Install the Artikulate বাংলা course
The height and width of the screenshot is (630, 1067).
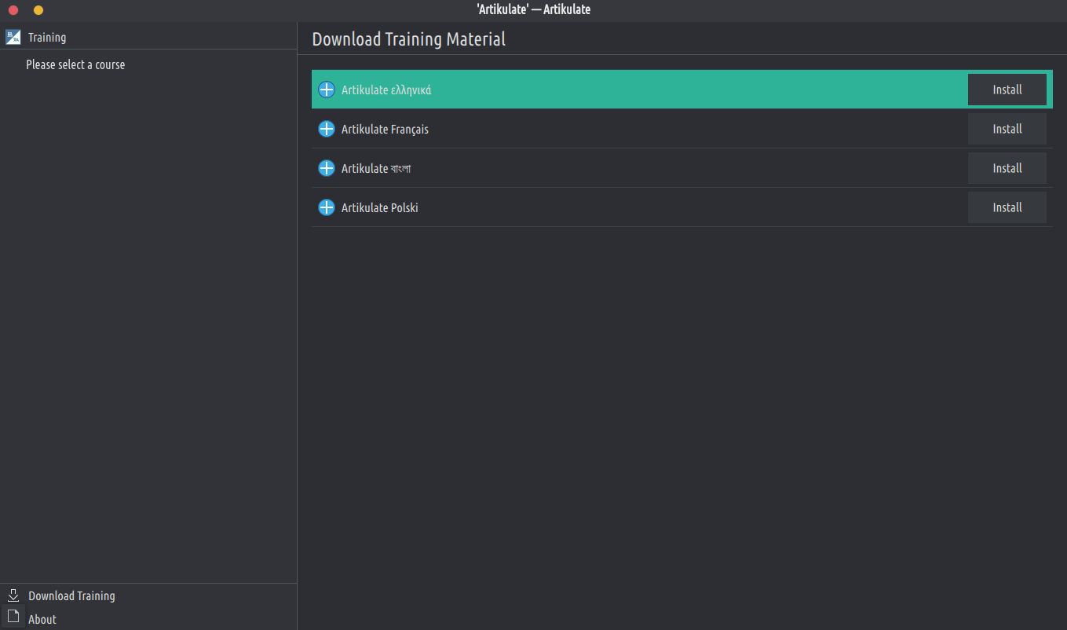(1007, 168)
